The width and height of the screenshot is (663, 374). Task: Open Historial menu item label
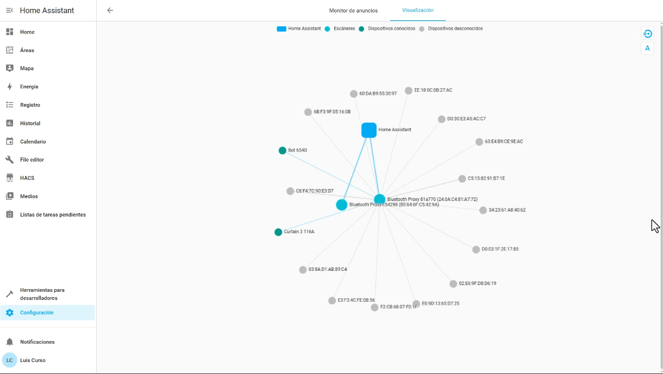[x=30, y=123]
